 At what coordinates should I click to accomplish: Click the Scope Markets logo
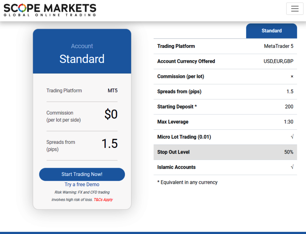tap(50, 10)
